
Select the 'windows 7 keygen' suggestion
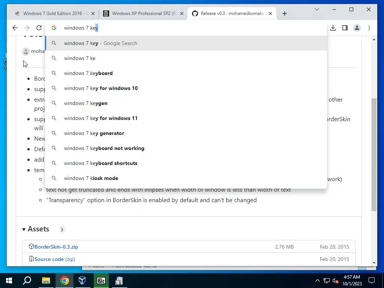186,103
